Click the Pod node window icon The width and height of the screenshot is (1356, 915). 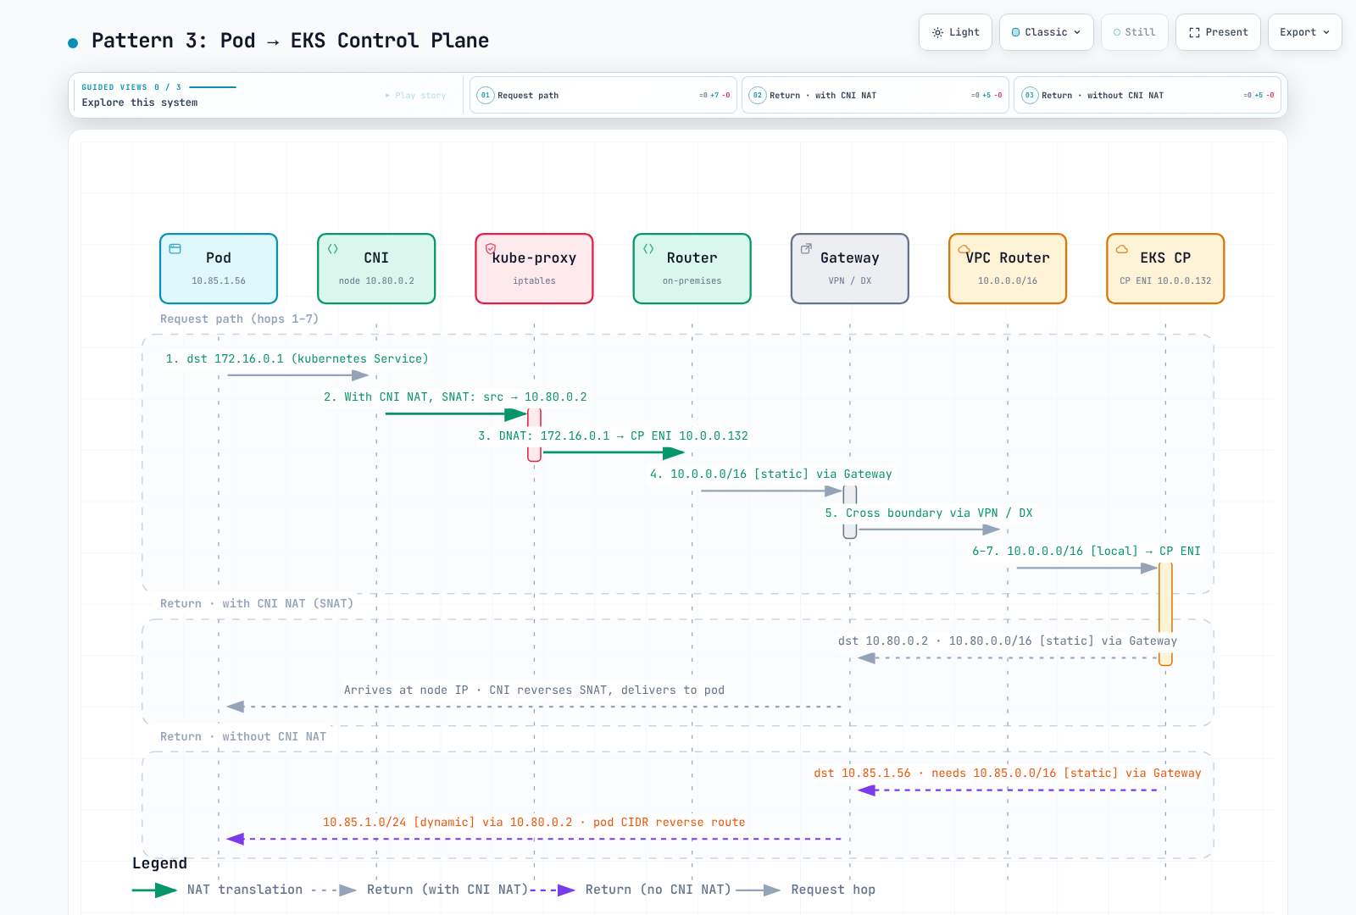pyautogui.click(x=175, y=249)
